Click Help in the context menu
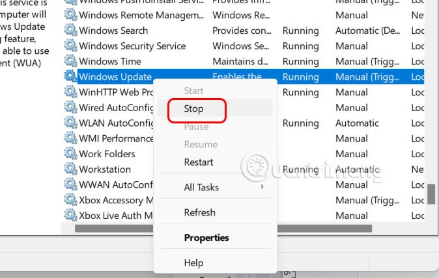The image size is (439, 278). (x=193, y=262)
